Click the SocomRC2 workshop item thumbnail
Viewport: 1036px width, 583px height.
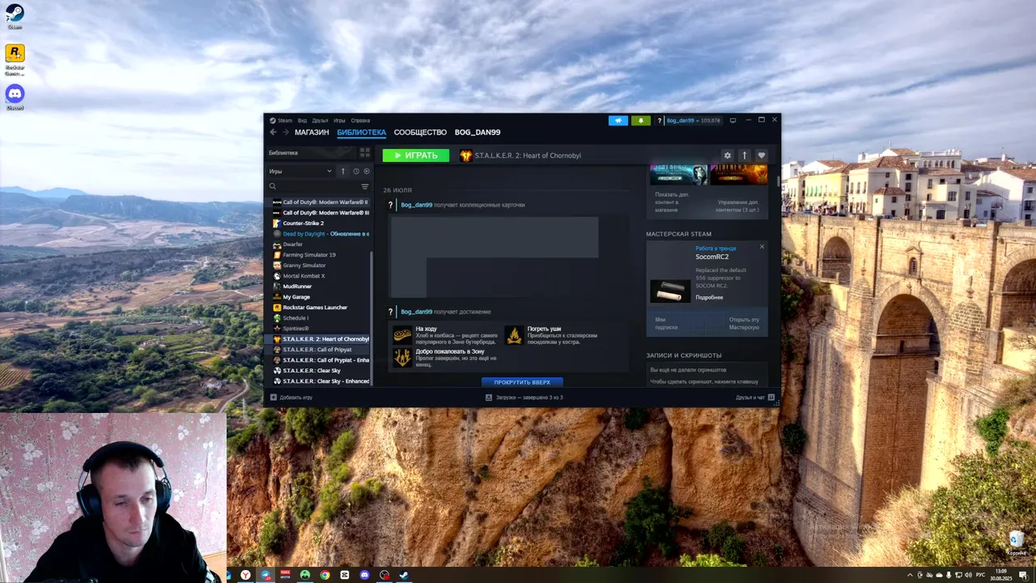click(x=670, y=291)
